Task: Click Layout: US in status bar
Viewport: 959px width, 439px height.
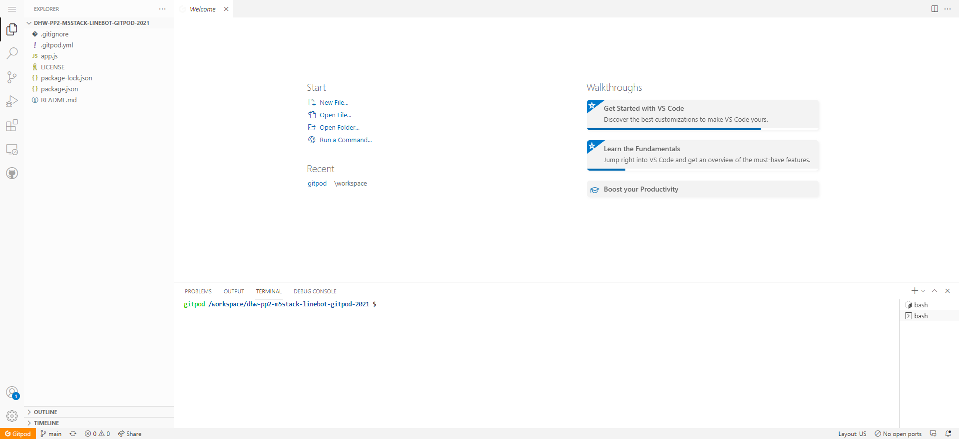Action: coord(852,434)
